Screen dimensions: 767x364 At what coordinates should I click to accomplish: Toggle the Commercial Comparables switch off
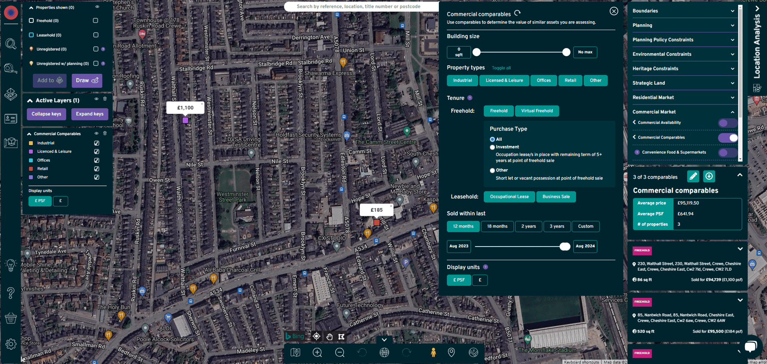coord(728,138)
